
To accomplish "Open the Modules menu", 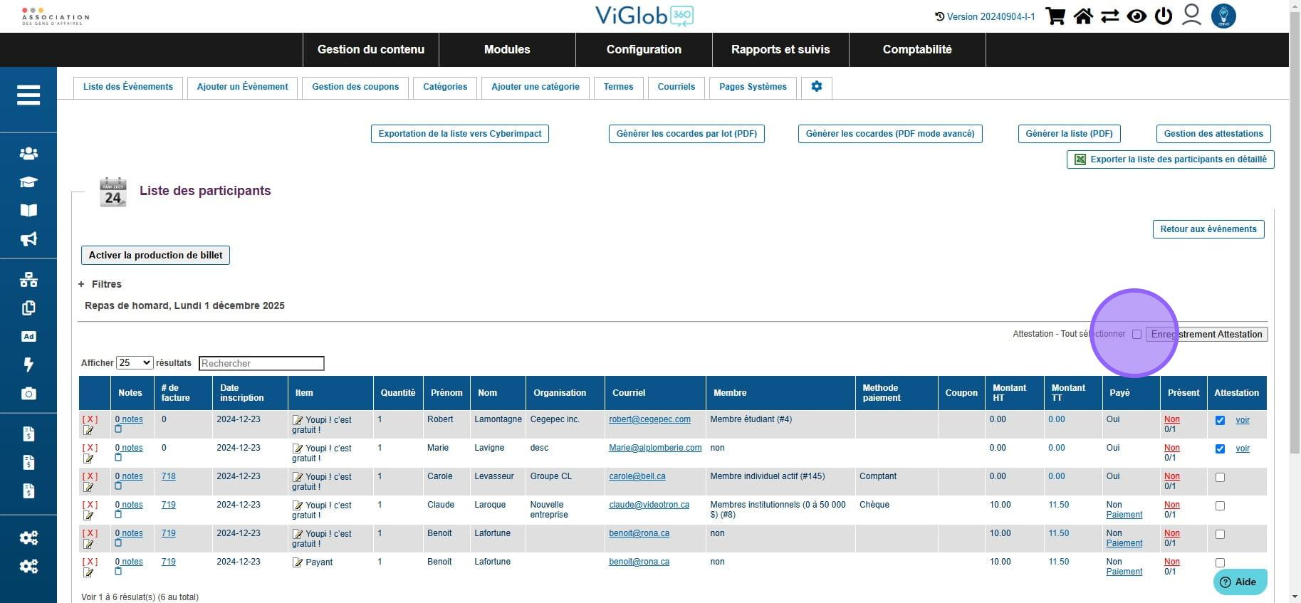I will tap(507, 49).
